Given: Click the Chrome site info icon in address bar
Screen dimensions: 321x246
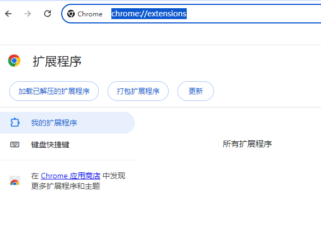Looking at the screenshot, I should (x=71, y=14).
